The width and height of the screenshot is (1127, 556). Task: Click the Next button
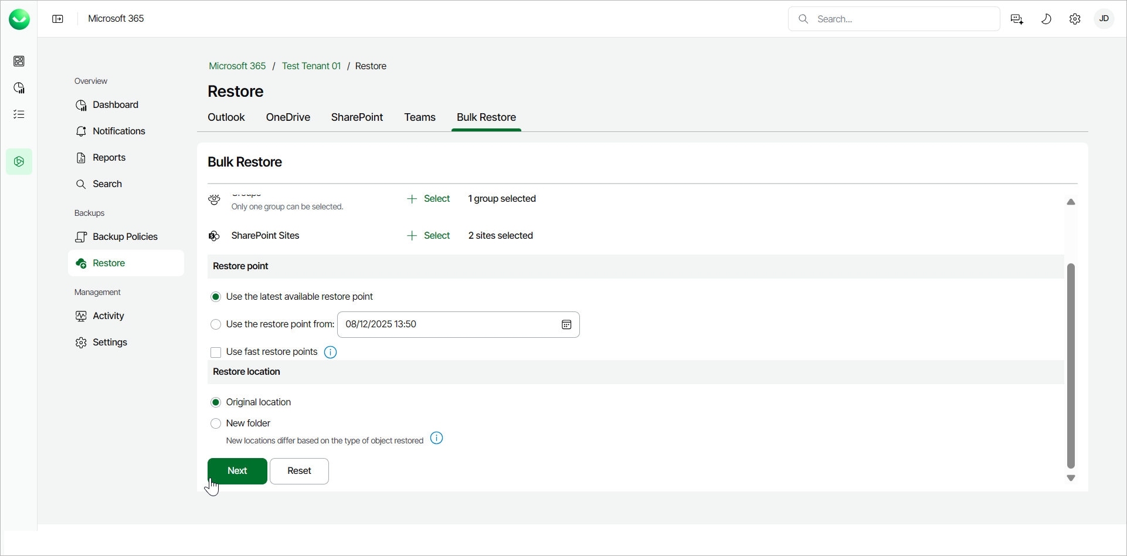(x=237, y=471)
